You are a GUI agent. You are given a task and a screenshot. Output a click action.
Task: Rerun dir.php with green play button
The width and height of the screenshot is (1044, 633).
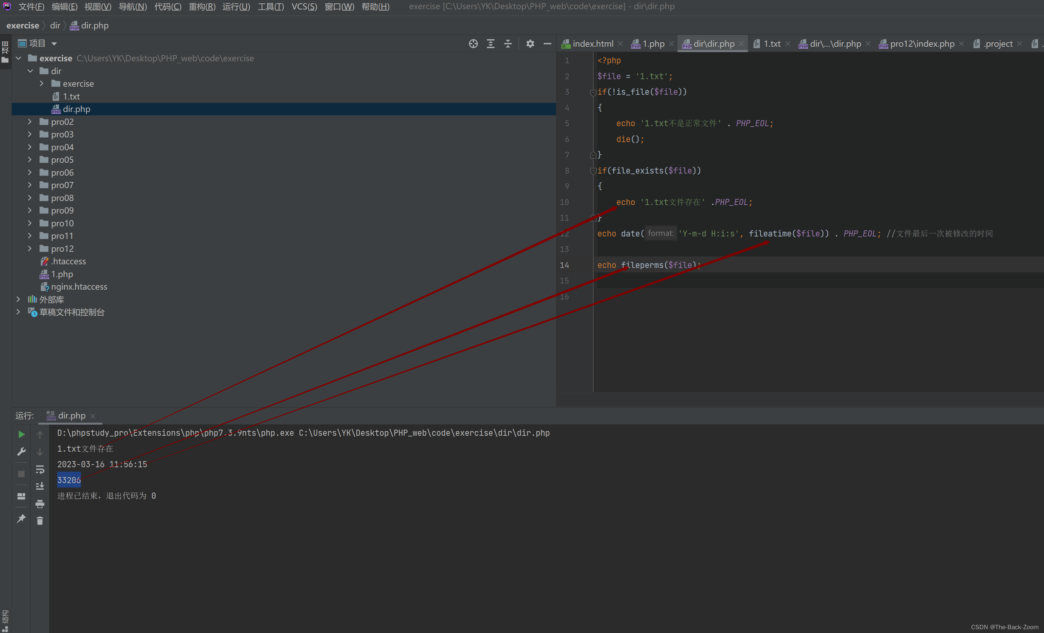pos(21,434)
